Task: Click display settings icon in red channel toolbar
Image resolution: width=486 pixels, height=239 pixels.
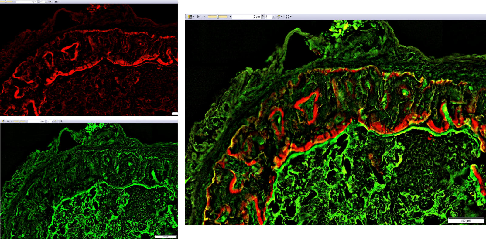Action: point(50,2)
